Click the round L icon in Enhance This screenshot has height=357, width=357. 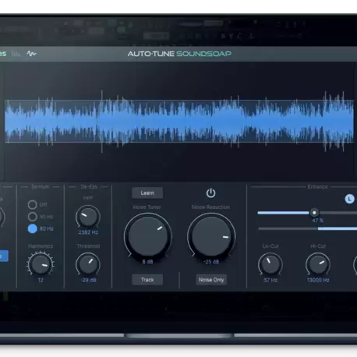(349, 199)
